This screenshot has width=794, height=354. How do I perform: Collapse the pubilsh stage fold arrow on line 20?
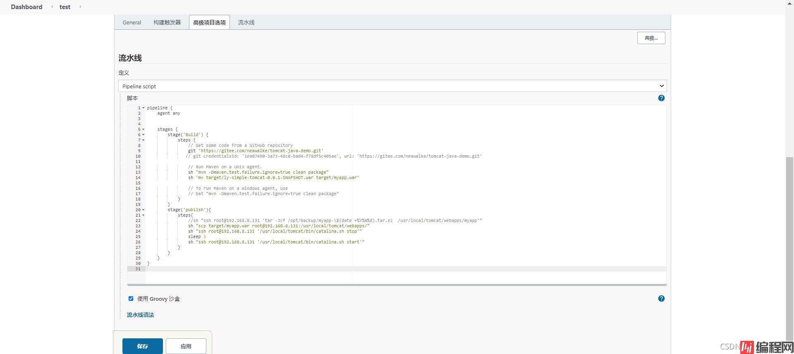(x=143, y=210)
